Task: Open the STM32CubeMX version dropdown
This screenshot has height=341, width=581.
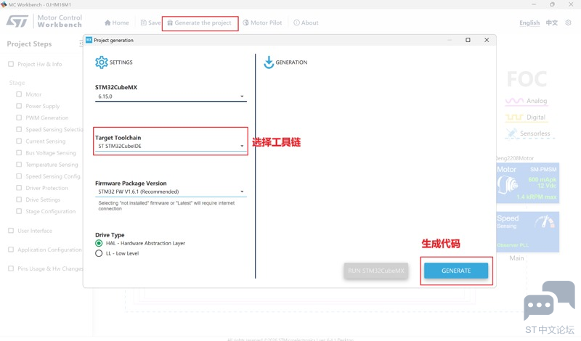Action: click(x=171, y=96)
